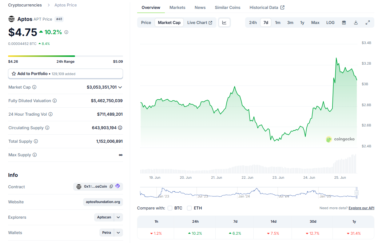Open the calendar date range picker
The height and width of the screenshot is (243, 386).
344,22
